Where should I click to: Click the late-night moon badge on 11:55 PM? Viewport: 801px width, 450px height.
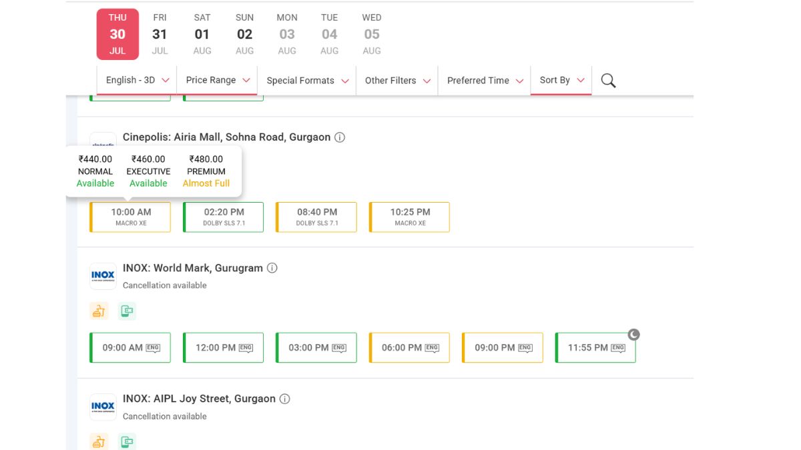634,335
